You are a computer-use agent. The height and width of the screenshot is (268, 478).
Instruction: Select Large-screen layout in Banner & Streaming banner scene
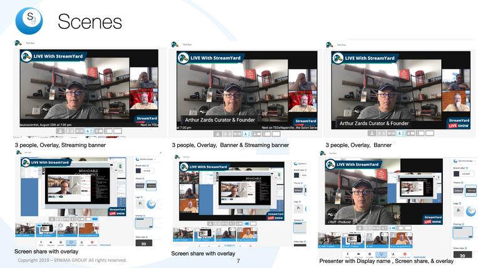click(266, 134)
